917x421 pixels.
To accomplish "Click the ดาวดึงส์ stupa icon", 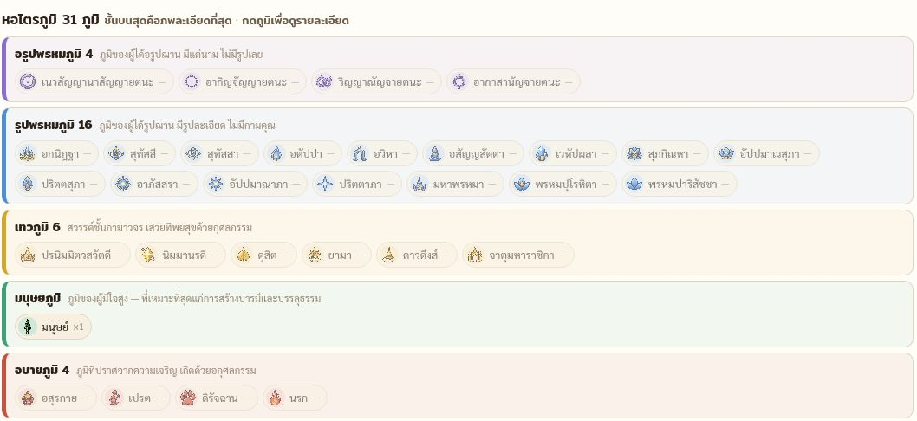I will click(x=389, y=255).
